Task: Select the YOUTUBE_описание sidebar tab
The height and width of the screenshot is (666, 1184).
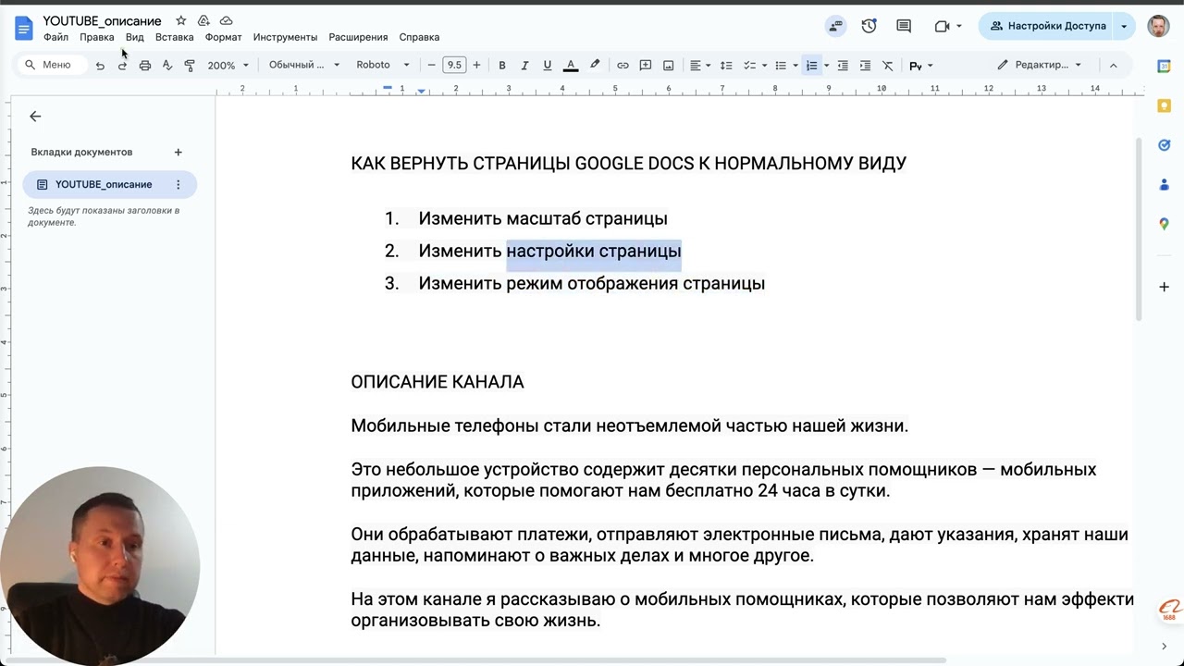Action: [110, 185]
